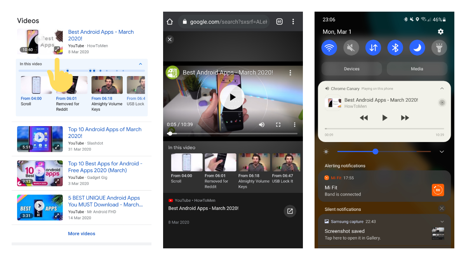Fast forward in the media notification
The height and width of the screenshot is (260, 466).
click(405, 118)
